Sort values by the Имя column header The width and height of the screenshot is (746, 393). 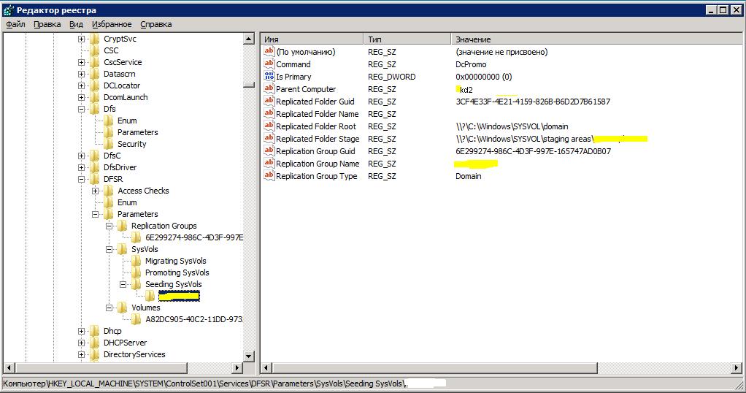(312, 39)
